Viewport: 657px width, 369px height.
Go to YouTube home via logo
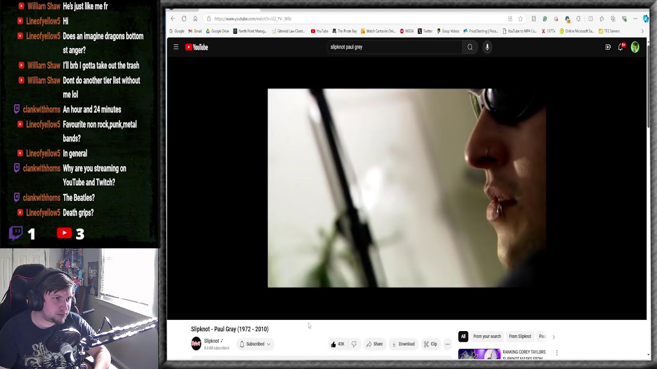(x=197, y=47)
